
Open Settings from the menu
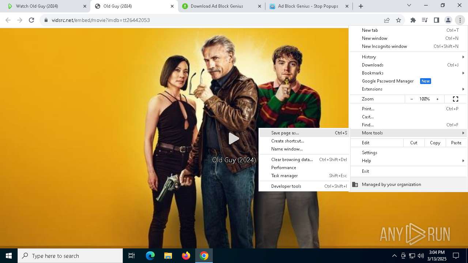pyautogui.click(x=409, y=153)
